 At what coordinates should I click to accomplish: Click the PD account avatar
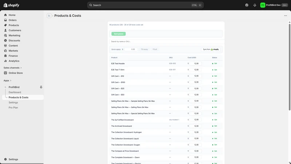click(x=263, y=5)
